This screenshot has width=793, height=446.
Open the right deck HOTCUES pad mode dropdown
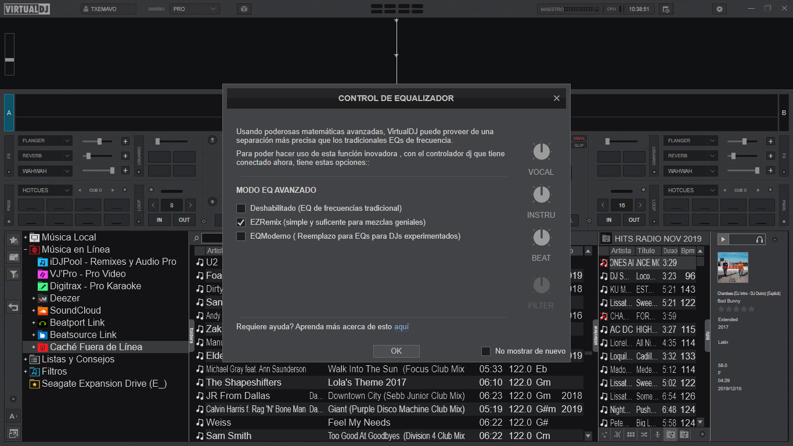(691, 190)
